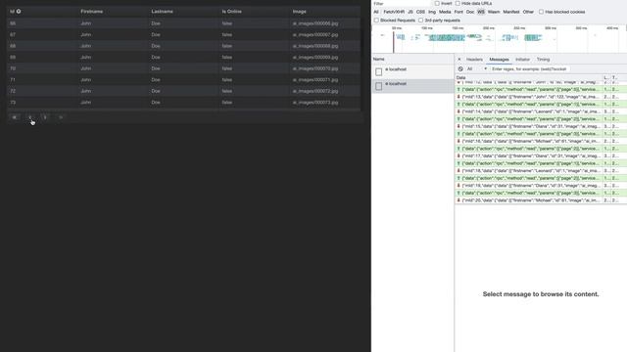Select the first localhost WebSocket request

click(x=413, y=71)
